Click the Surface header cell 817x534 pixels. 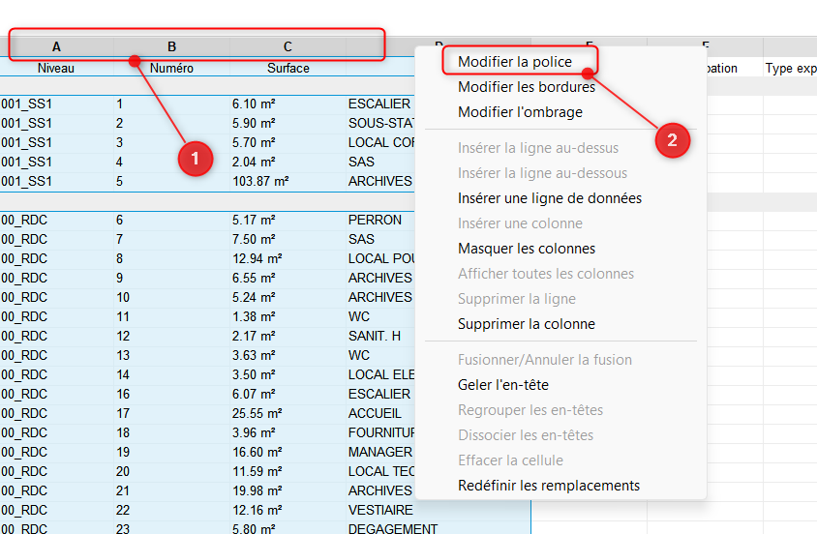pos(287,68)
